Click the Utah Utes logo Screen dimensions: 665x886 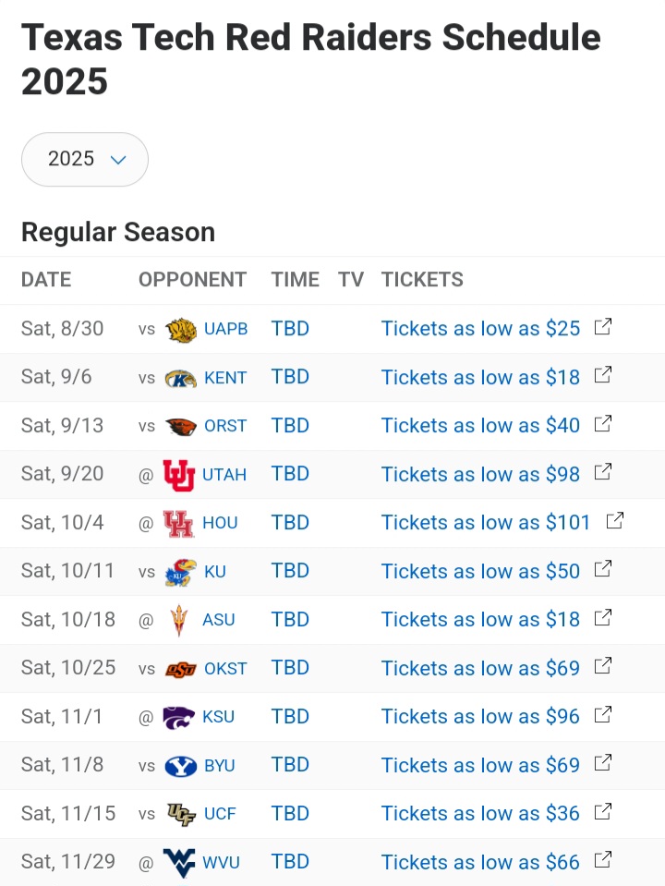pos(178,475)
